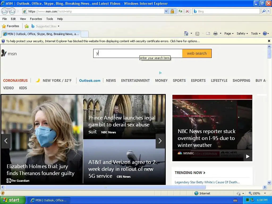Screen dimensions: 272x204
Task: Click the AdChoices triangle icon
Action: coord(160,73)
